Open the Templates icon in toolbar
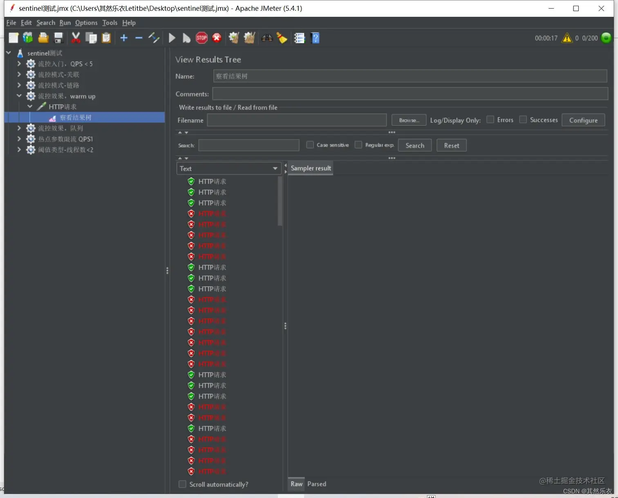Screen dimensions: 618x498 tap(28, 38)
